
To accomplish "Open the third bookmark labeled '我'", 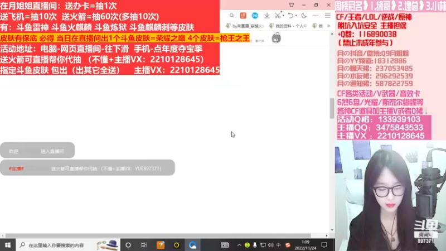I will coord(318,26).
